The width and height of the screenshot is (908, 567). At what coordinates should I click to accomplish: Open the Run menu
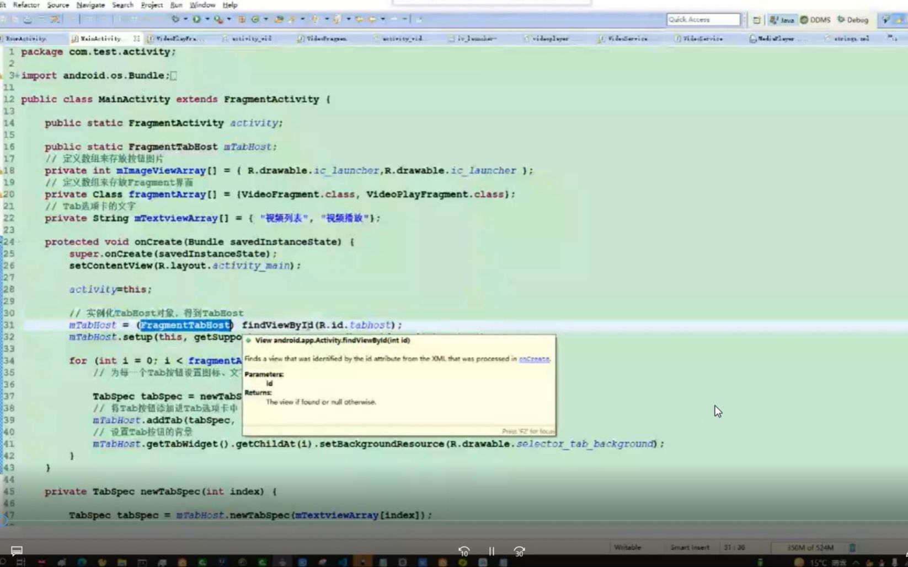click(176, 5)
